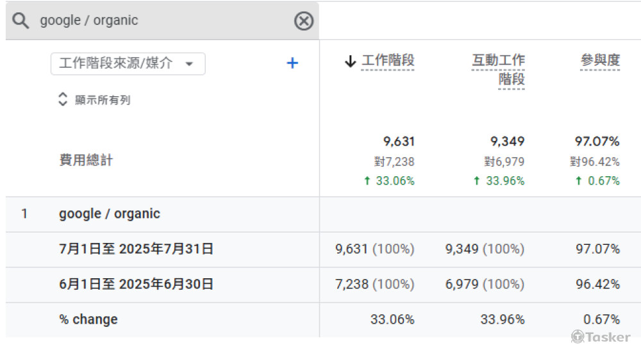The width and height of the screenshot is (641, 350).
Task: Sort by the 互動工作階段 column header
Action: [498, 69]
